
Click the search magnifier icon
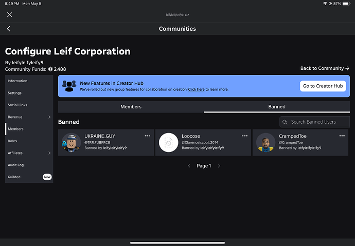pyautogui.click(x=285, y=122)
